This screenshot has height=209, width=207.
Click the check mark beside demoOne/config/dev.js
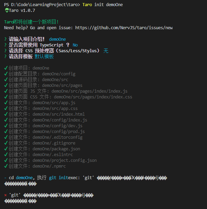[x=6, y=126]
